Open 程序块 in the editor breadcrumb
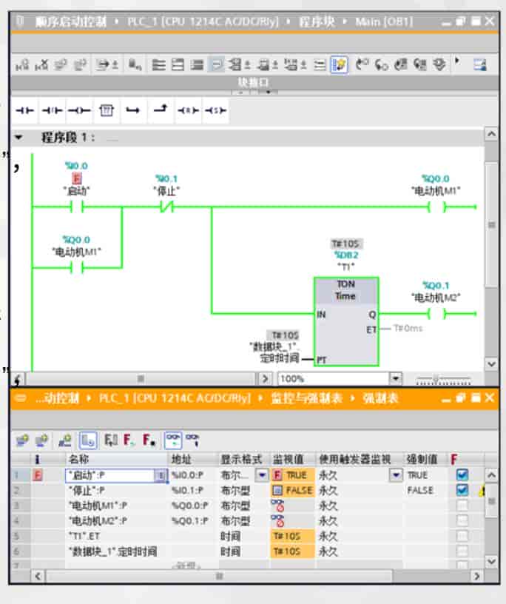 (317, 21)
